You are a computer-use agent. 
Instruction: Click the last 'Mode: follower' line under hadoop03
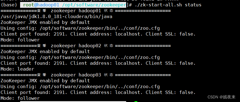[20, 98]
